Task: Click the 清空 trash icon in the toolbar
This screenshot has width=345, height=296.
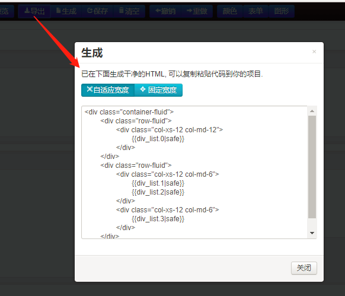Action: point(122,10)
